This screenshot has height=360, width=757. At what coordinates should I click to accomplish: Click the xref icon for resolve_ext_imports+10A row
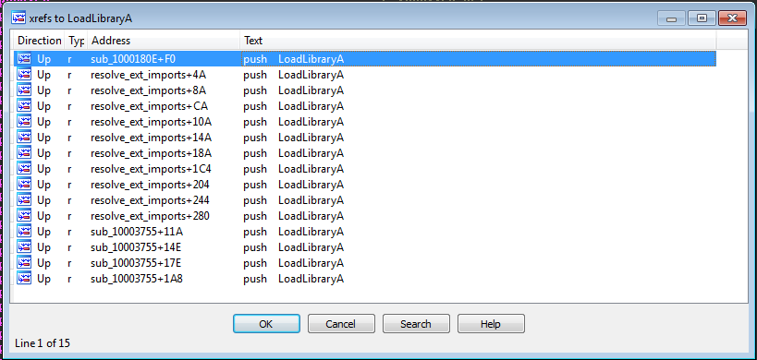(x=24, y=122)
